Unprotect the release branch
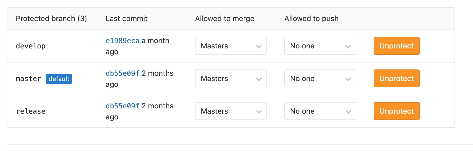 click(x=396, y=111)
